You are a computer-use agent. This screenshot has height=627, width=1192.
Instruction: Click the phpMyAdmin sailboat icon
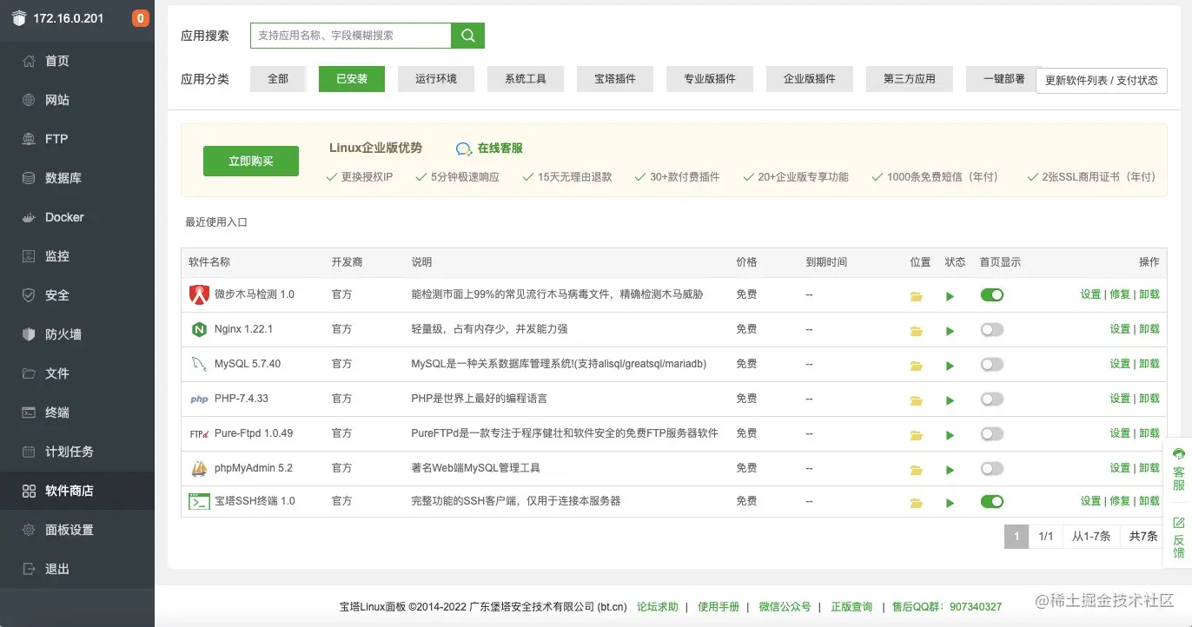(199, 468)
